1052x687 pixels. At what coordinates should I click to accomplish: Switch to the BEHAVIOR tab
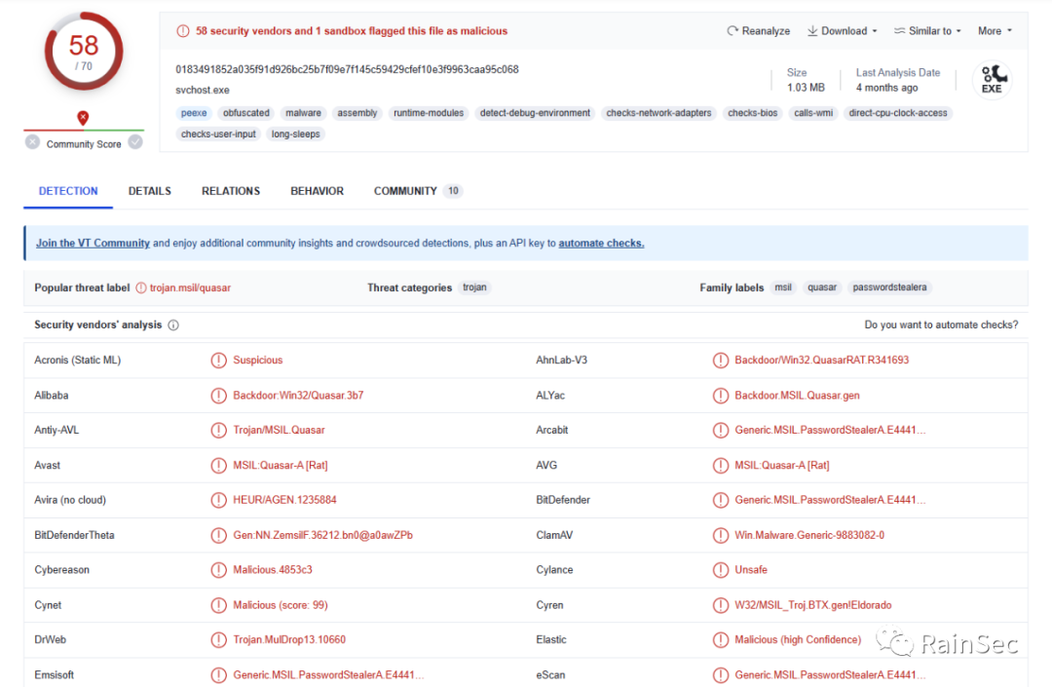317,191
